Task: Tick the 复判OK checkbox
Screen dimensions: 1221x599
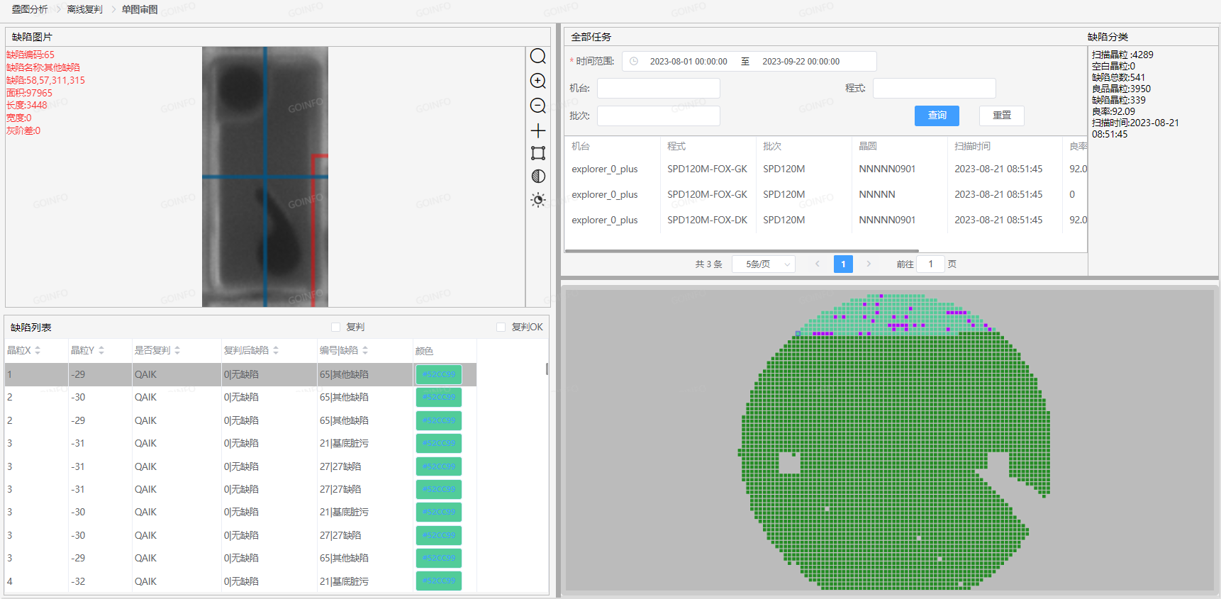Action: pyautogui.click(x=501, y=327)
